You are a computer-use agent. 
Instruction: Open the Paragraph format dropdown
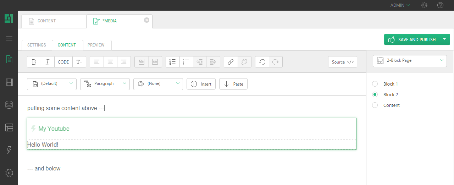(x=105, y=84)
